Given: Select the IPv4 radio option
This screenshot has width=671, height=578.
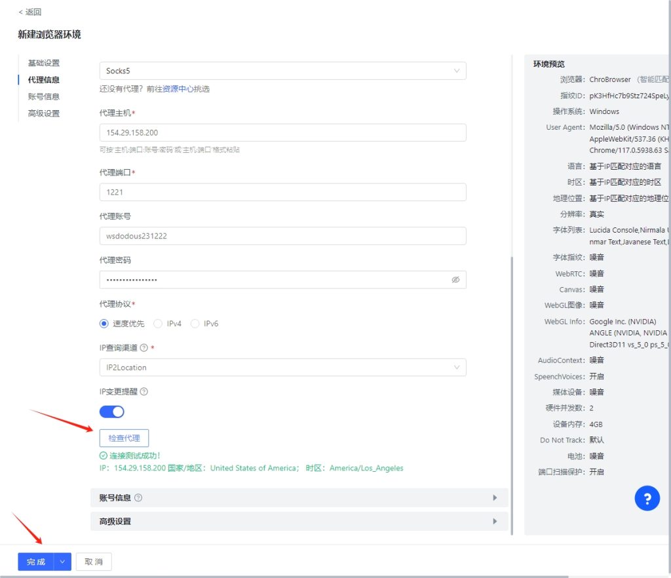Looking at the screenshot, I should 158,324.
